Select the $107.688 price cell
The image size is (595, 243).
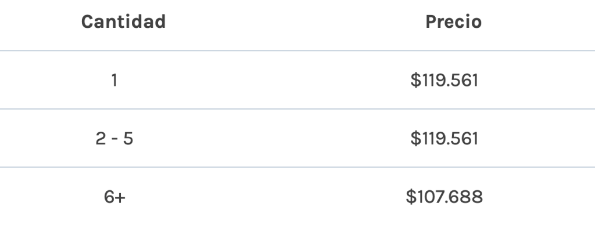pyautogui.click(x=444, y=197)
